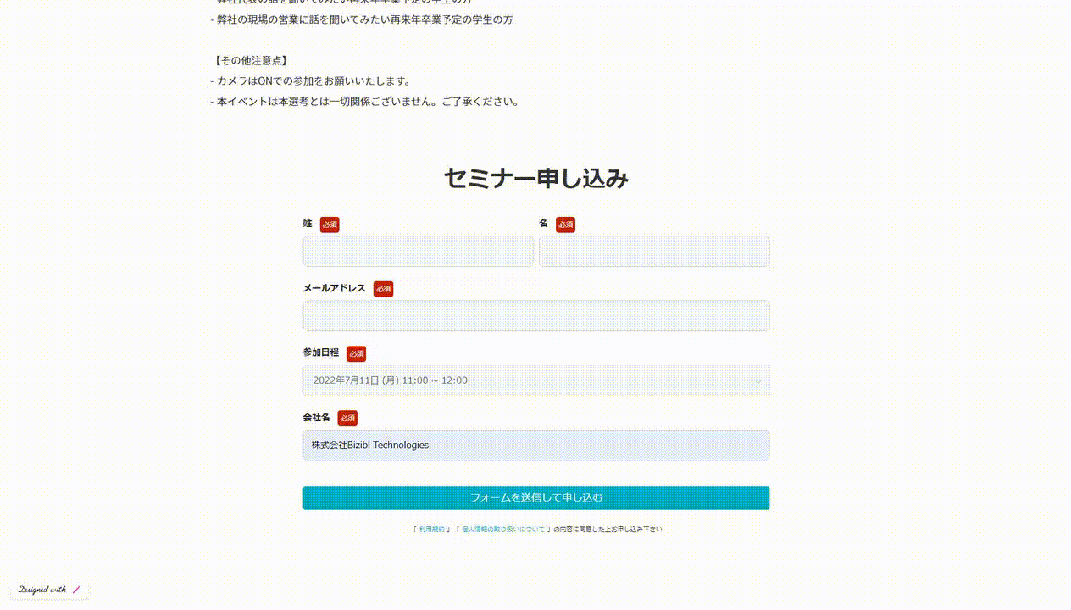Click the 参加日程 field label
This screenshot has width=1071, height=610.
click(x=320, y=352)
